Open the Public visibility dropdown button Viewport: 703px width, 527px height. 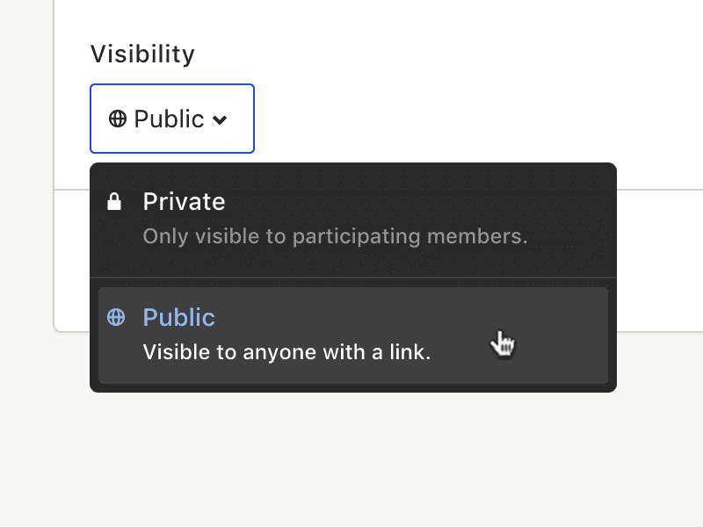(172, 119)
